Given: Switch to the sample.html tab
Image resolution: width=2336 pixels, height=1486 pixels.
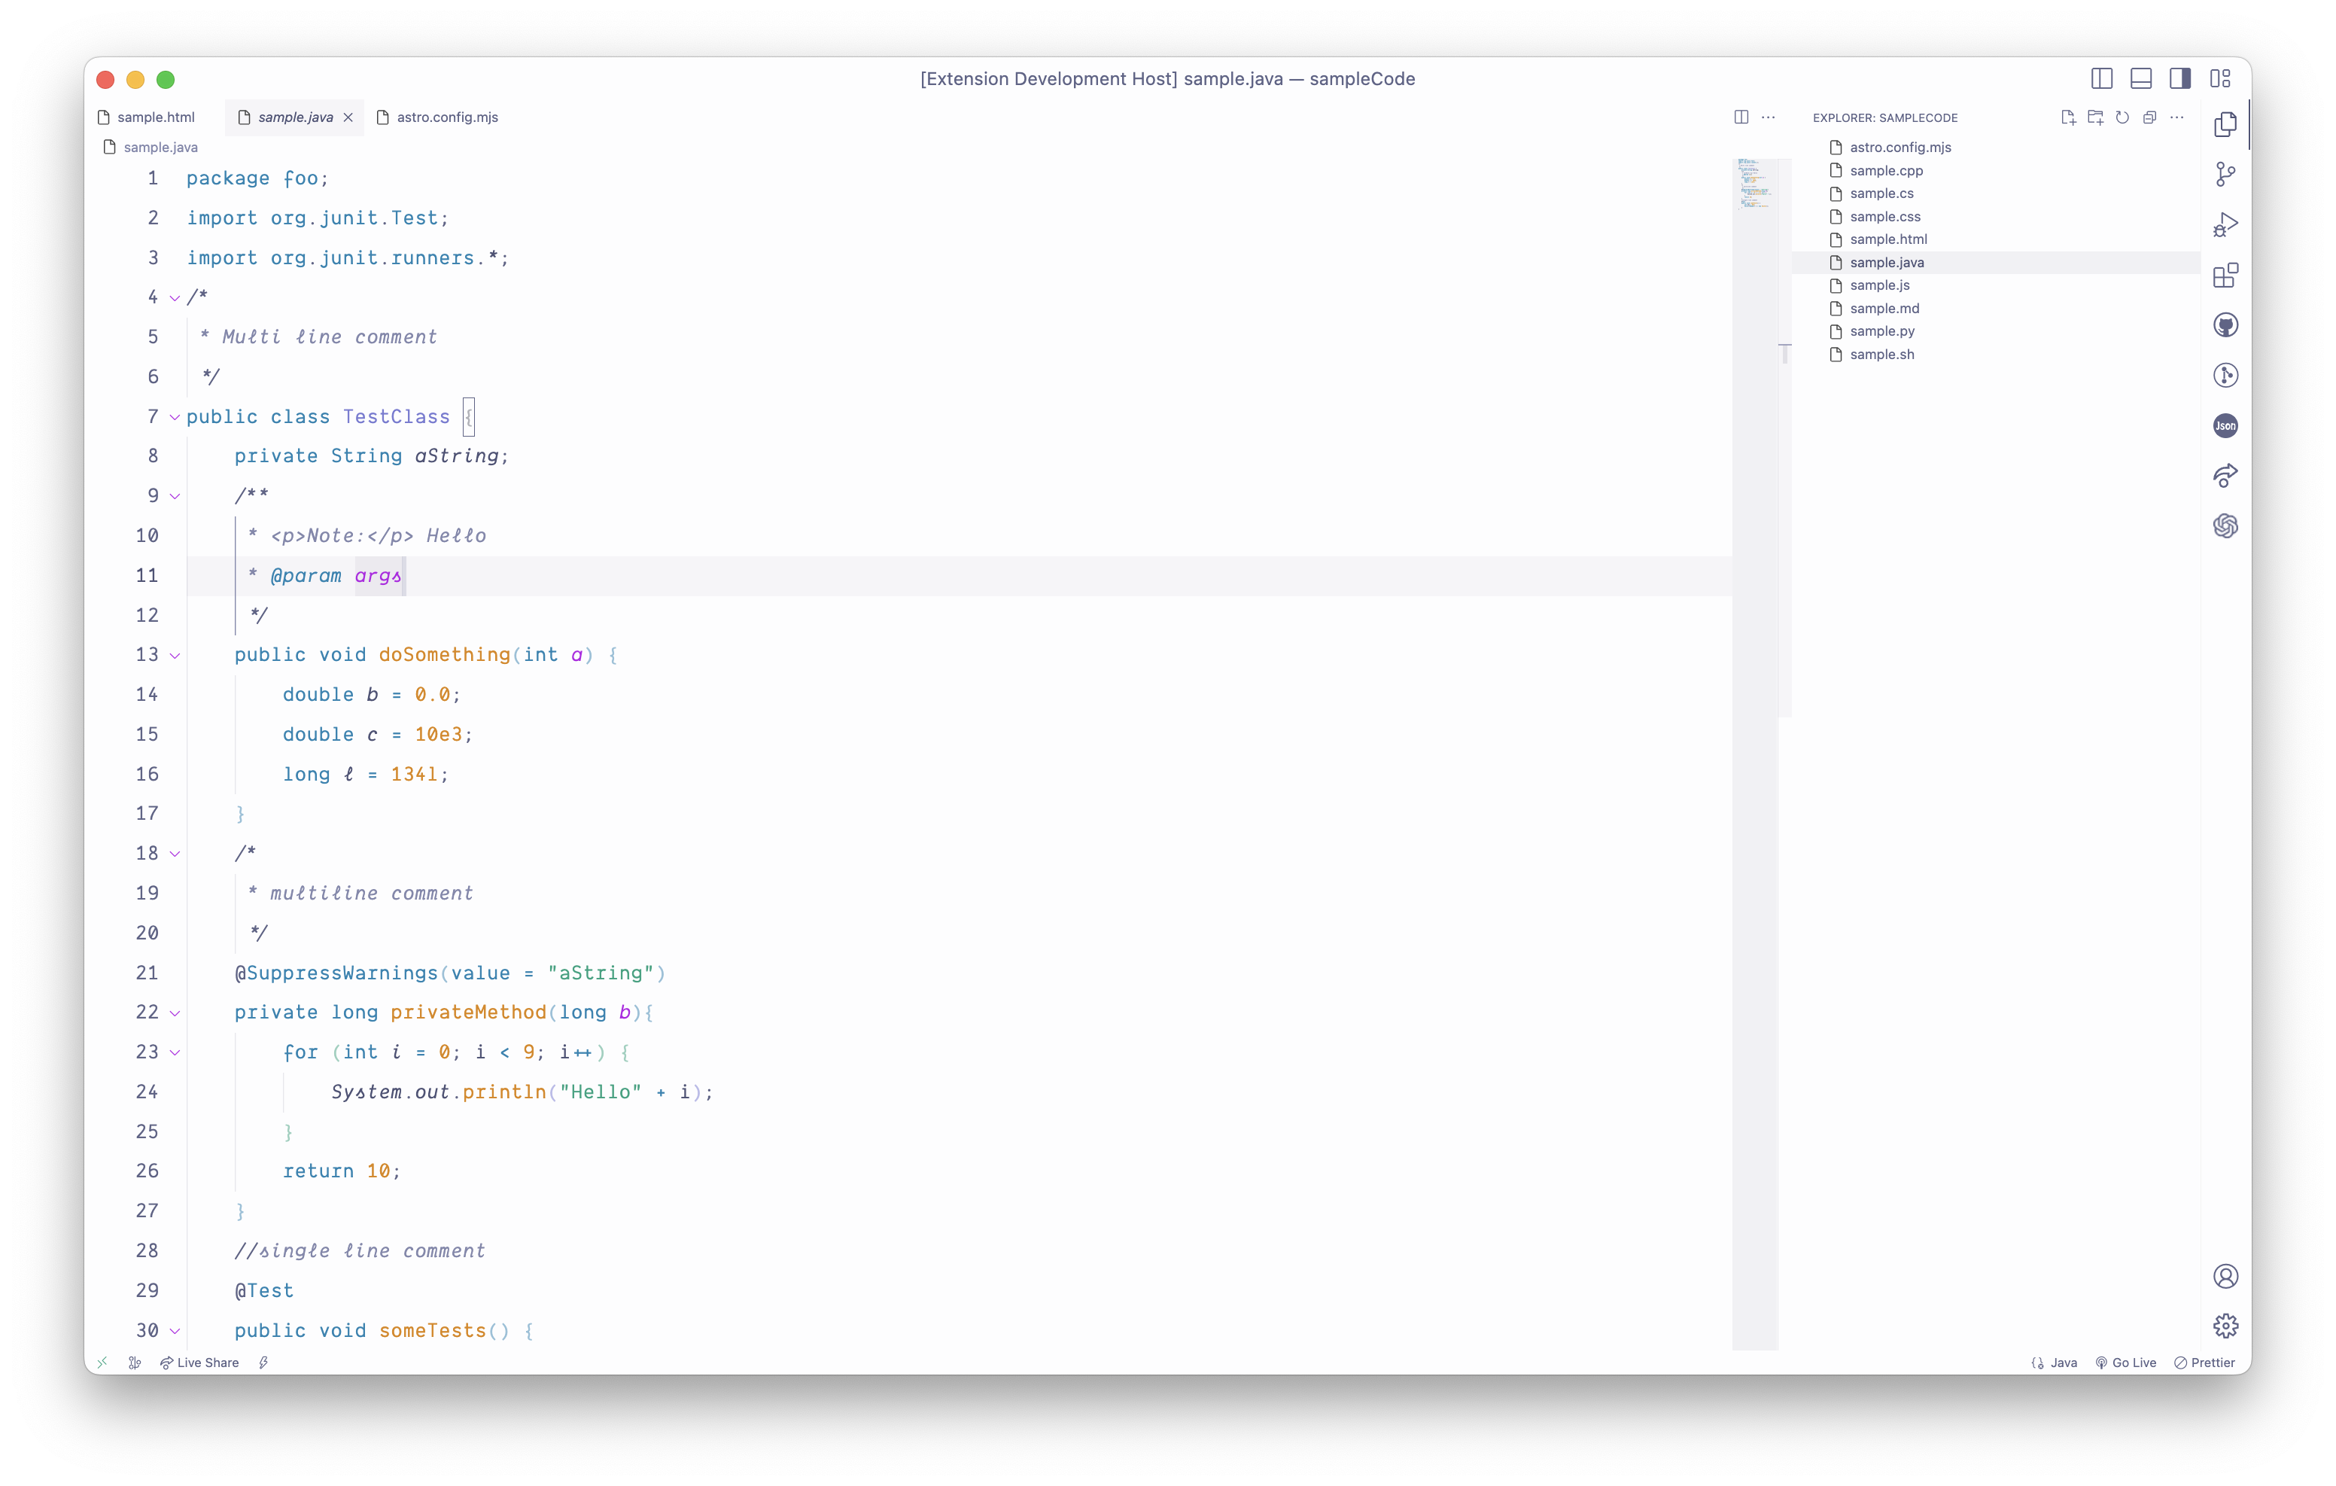Looking at the screenshot, I should pos(155,117).
